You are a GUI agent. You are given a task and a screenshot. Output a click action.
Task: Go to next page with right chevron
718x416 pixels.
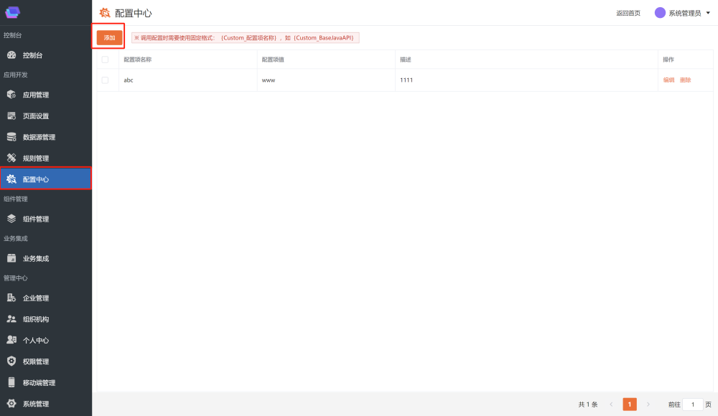tap(648, 405)
